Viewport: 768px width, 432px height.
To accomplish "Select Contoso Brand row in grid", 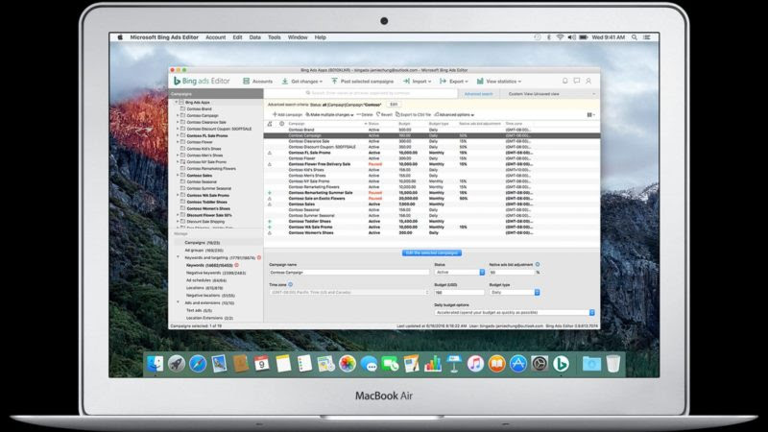I will pyautogui.click(x=431, y=130).
